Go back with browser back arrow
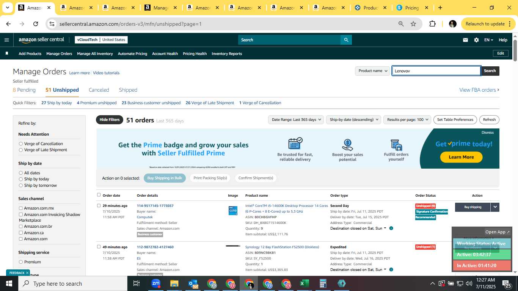This screenshot has width=518, height=291. tap(8, 24)
